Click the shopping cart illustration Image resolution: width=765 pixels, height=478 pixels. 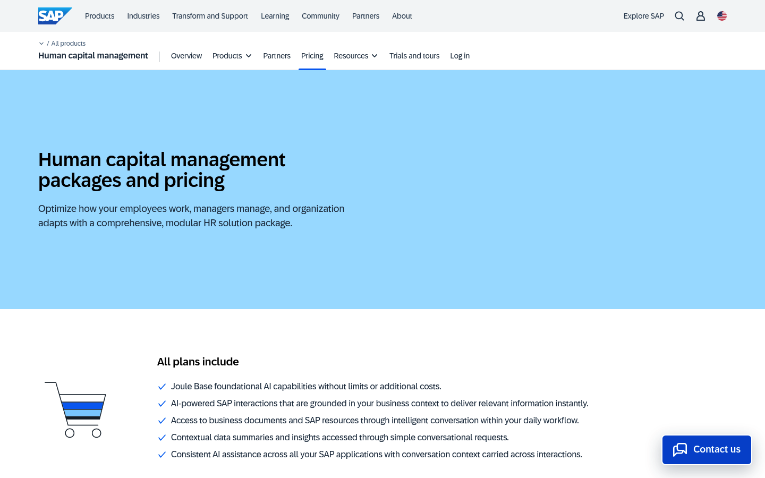coord(75,409)
